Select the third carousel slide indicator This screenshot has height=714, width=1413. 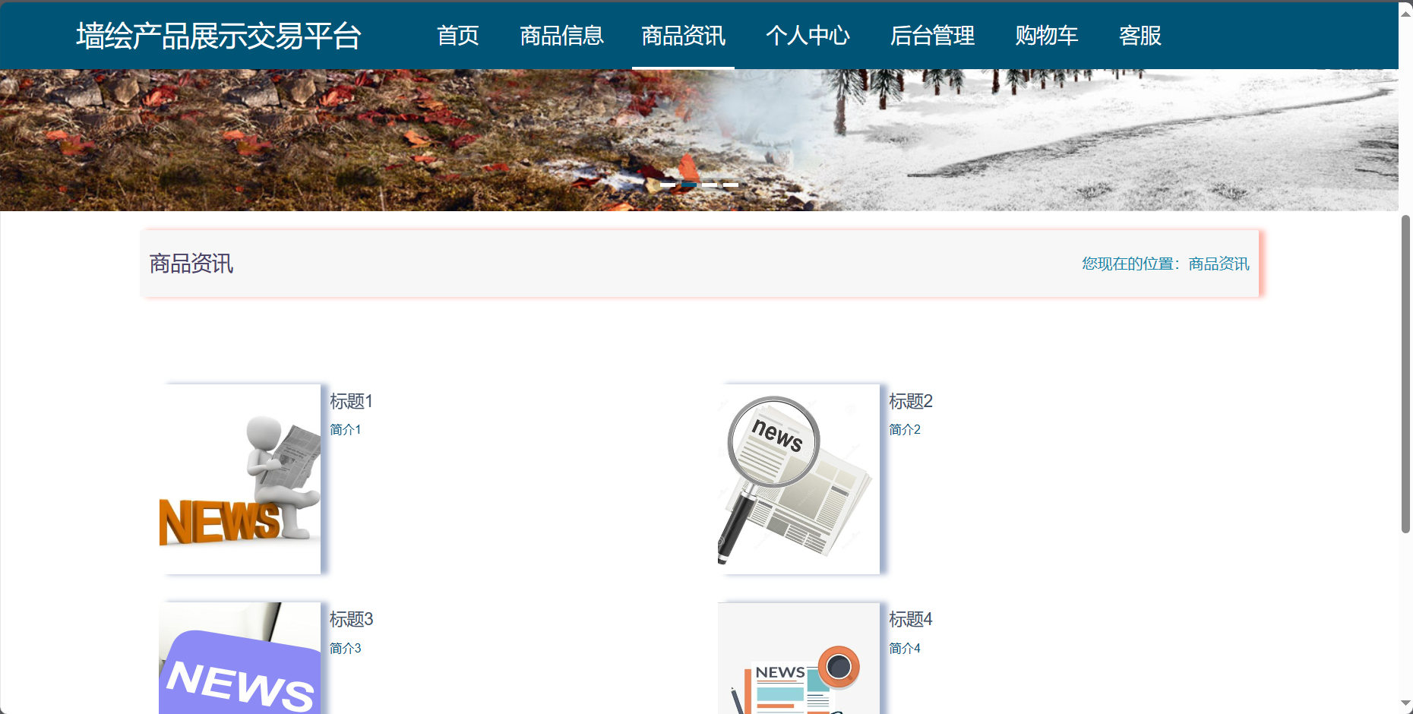(710, 185)
